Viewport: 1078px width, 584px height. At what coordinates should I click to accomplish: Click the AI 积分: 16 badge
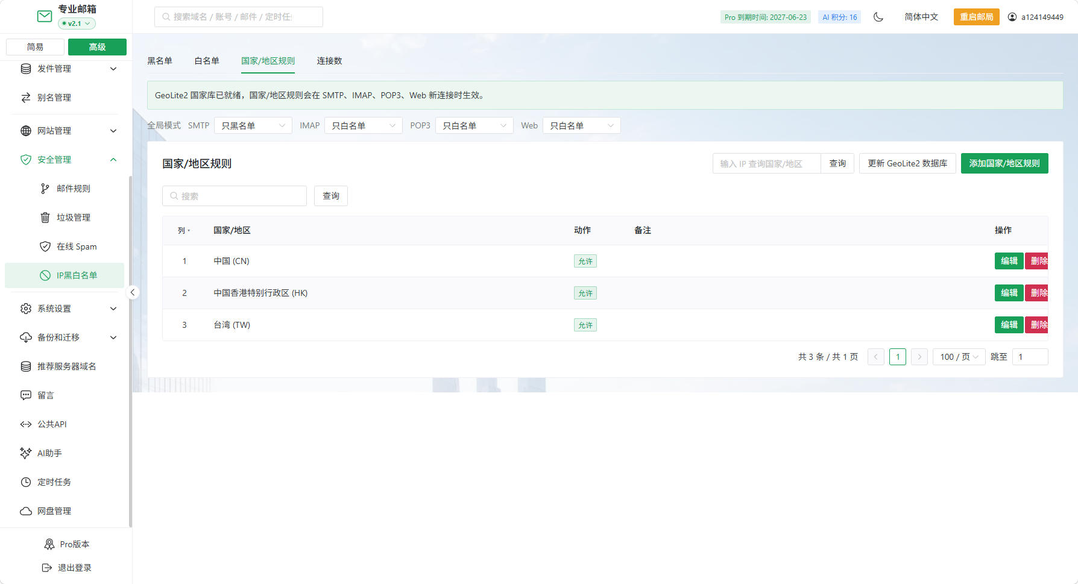840,17
